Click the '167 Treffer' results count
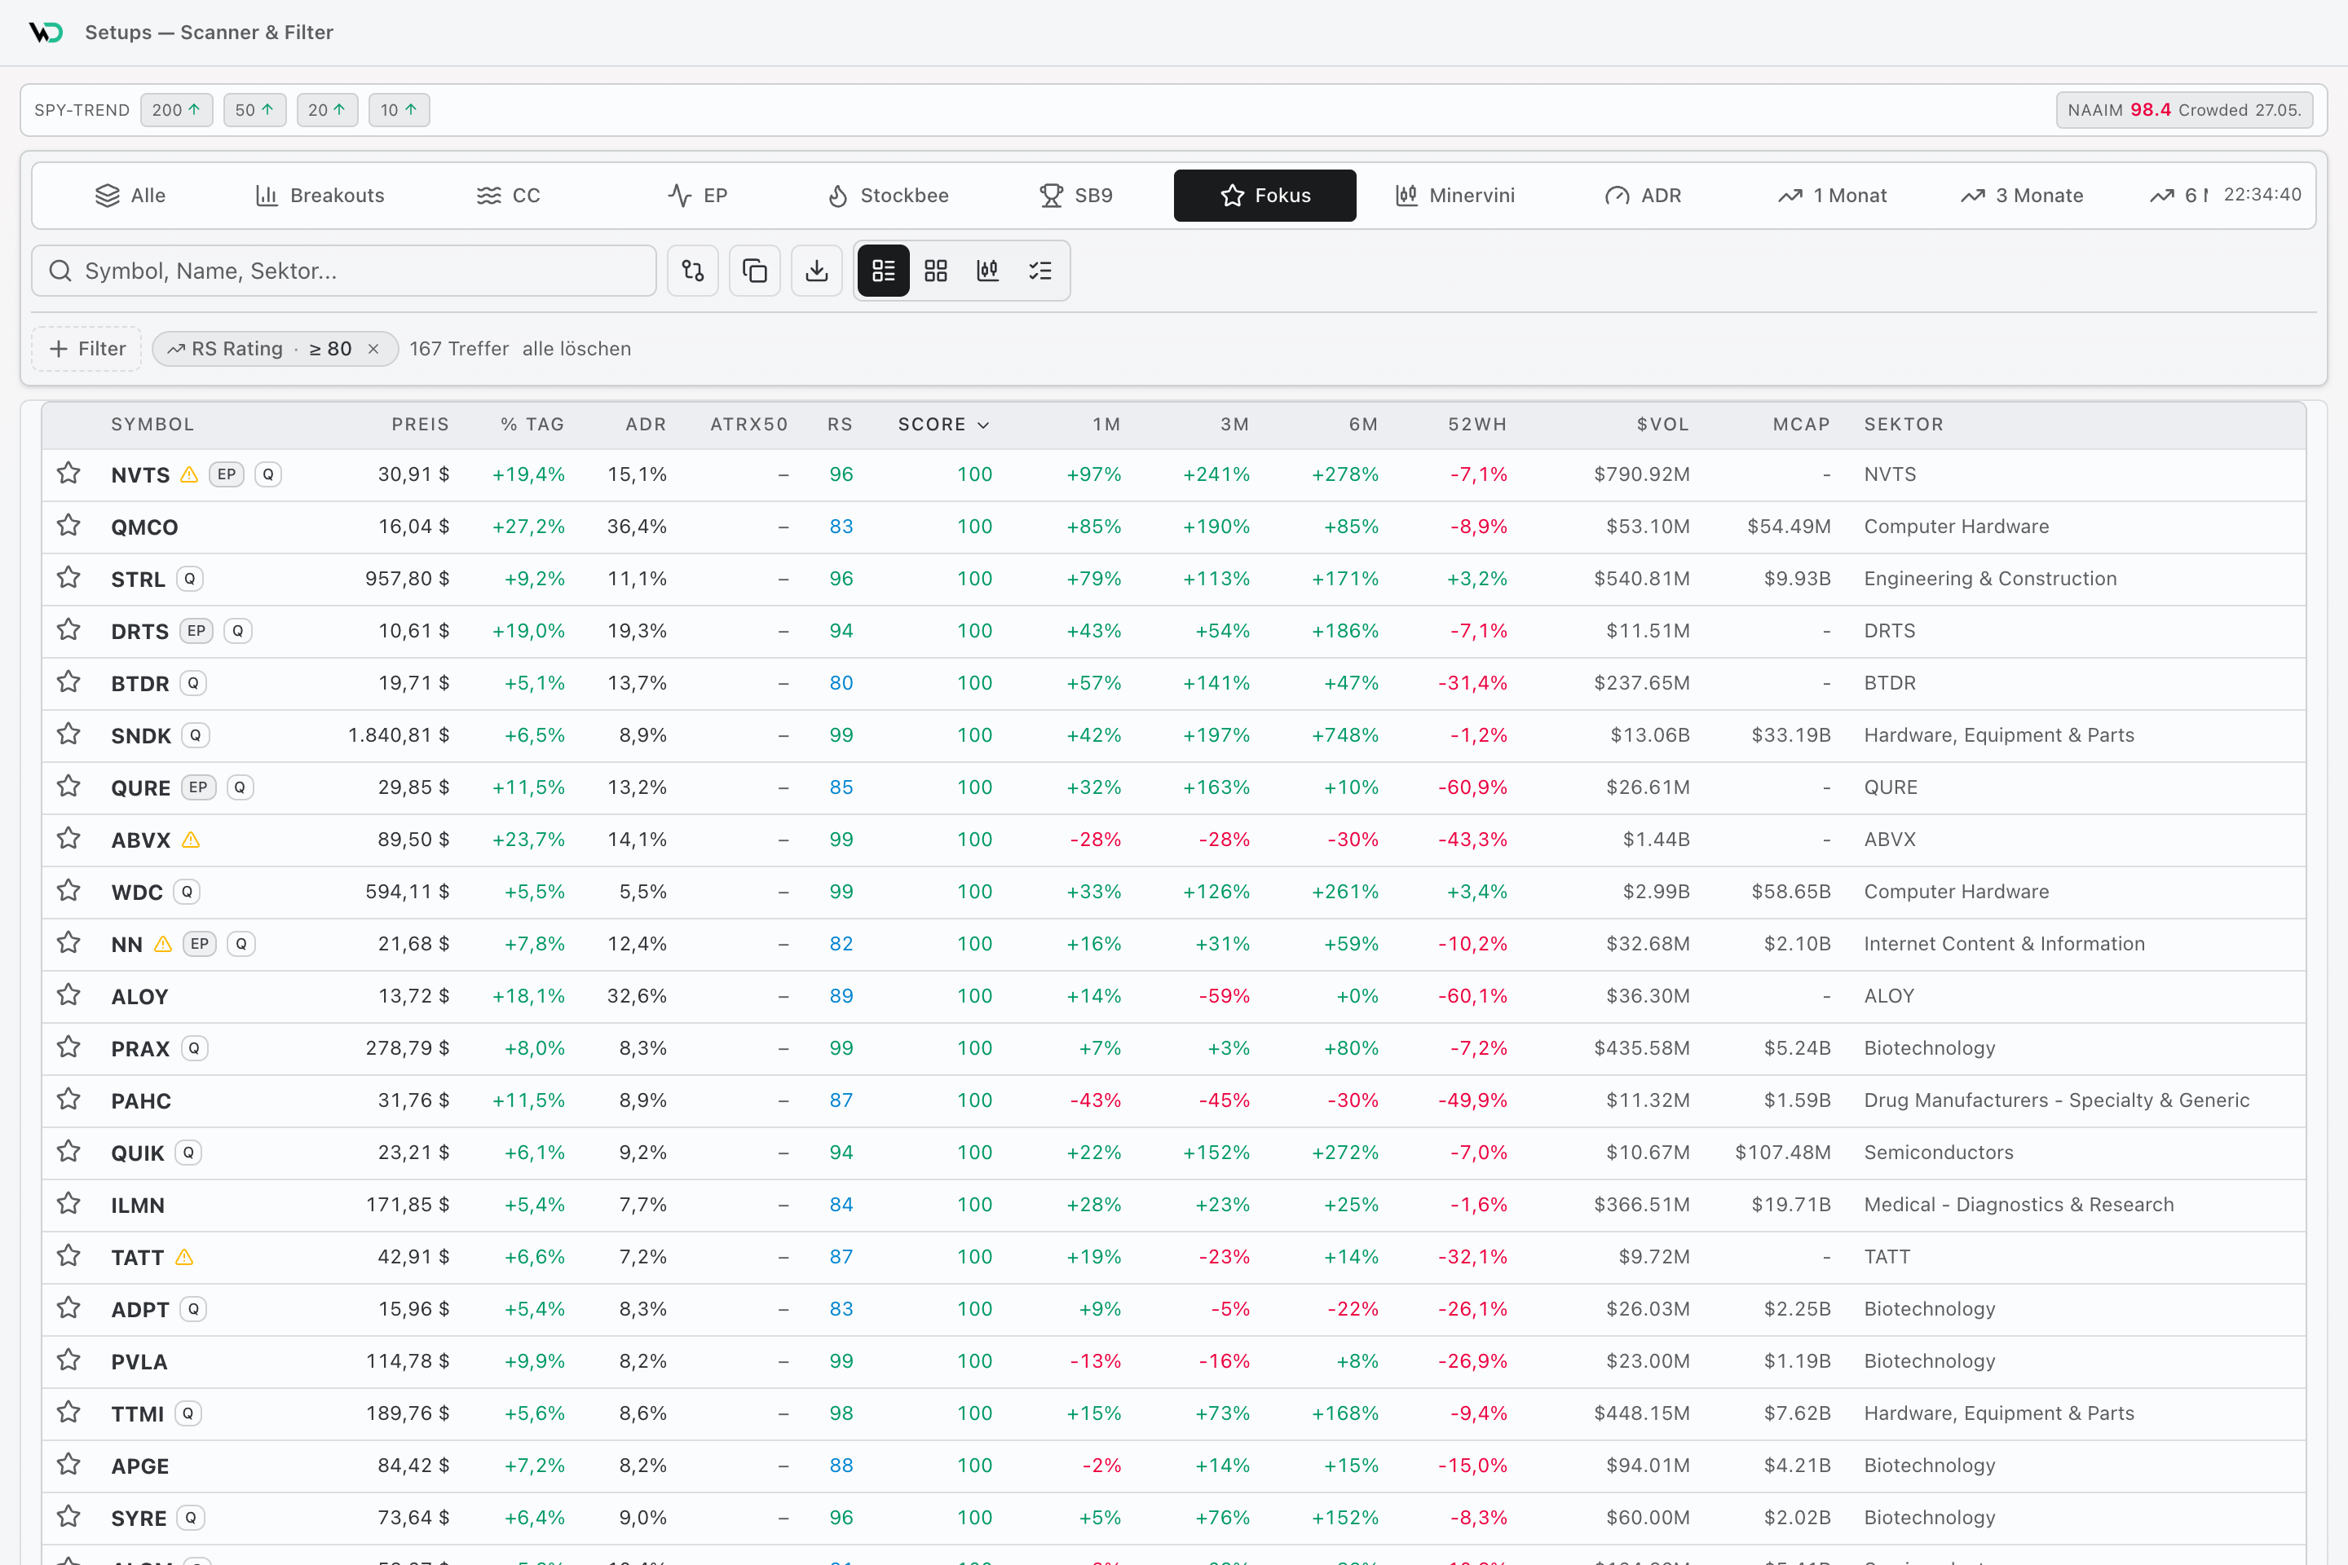 click(x=459, y=348)
